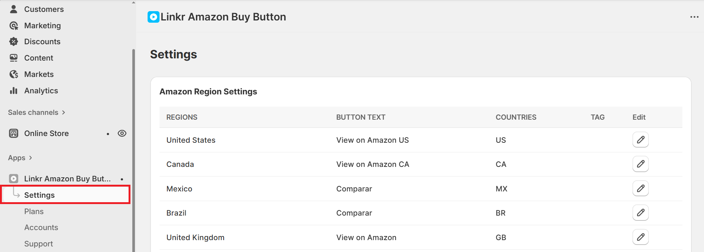Go to the Marketing section
704x252 pixels.
click(42, 26)
